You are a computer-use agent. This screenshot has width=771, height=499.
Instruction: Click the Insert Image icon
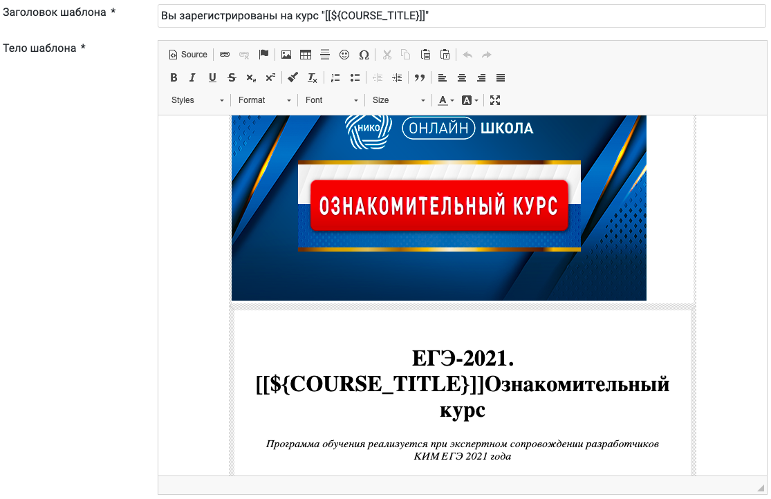click(286, 55)
